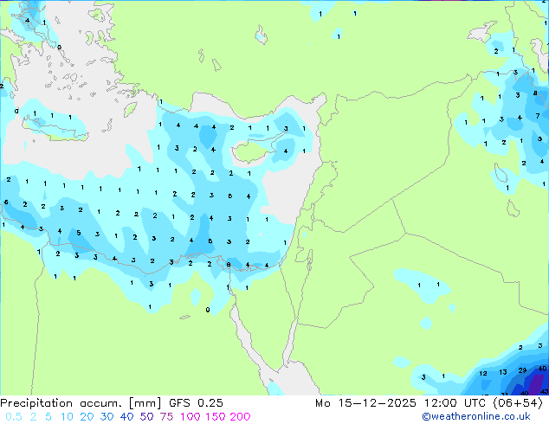Viewport: 549px width, 424px height.
Task: Click the map value '12' near the heavy rain
Action: 483,374
